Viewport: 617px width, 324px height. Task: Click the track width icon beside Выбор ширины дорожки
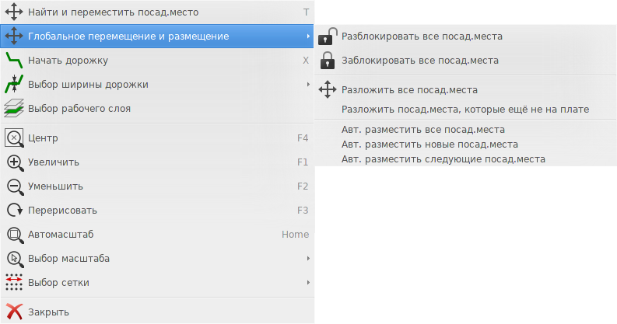tap(14, 85)
